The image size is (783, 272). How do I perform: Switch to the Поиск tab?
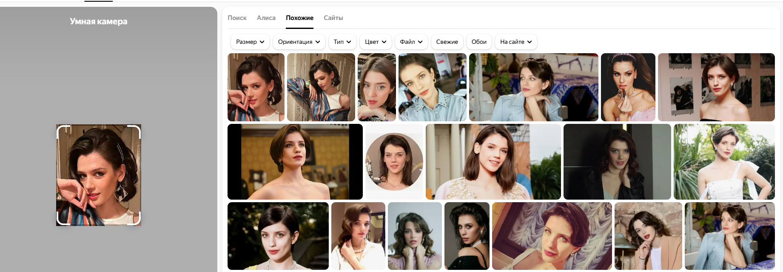237,18
